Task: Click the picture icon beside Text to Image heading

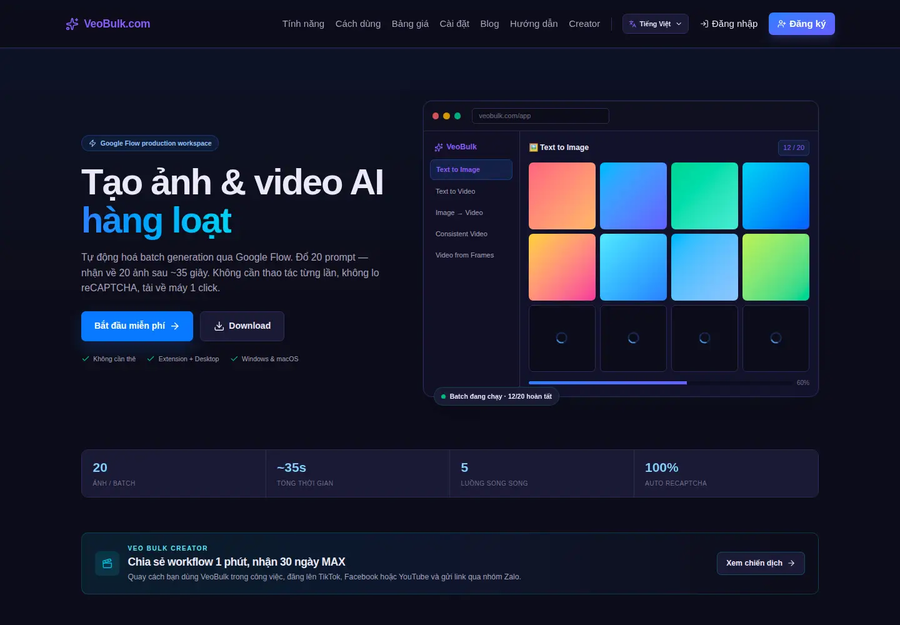Action: pos(533,147)
